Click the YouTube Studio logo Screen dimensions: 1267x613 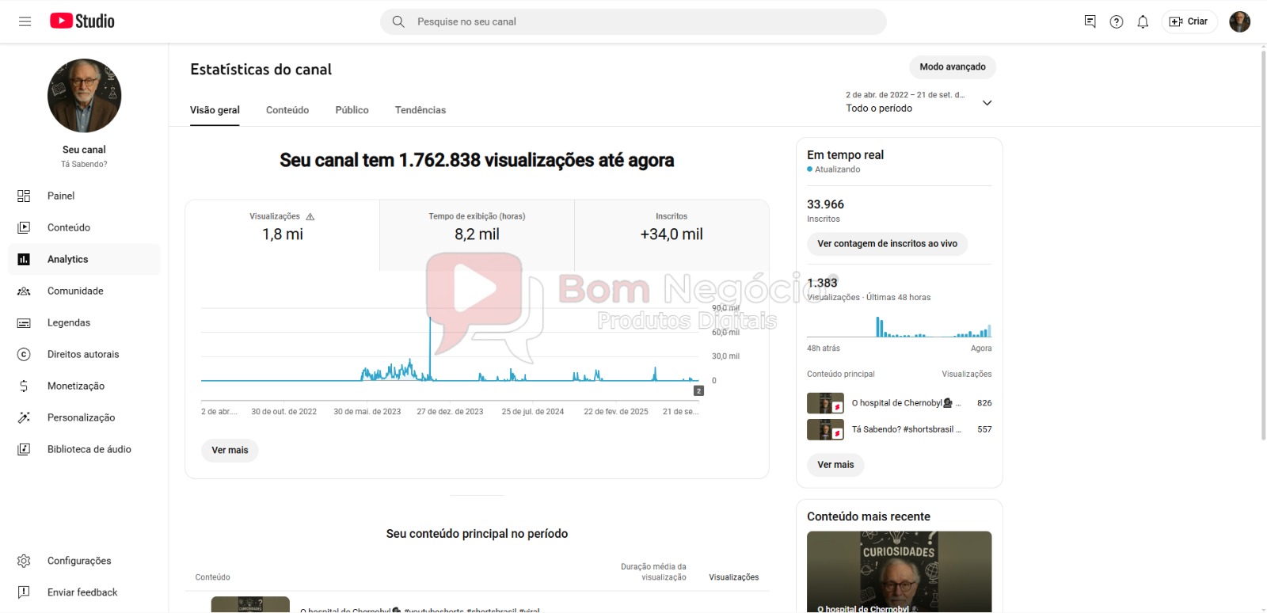point(82,21)
